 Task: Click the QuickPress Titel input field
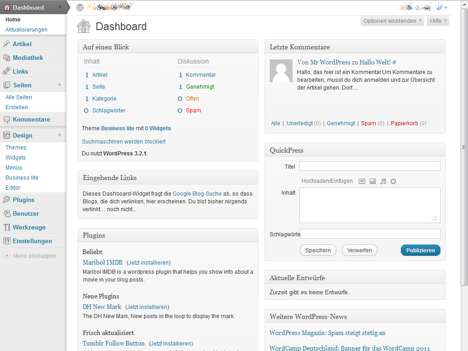(x=370, y=166)
